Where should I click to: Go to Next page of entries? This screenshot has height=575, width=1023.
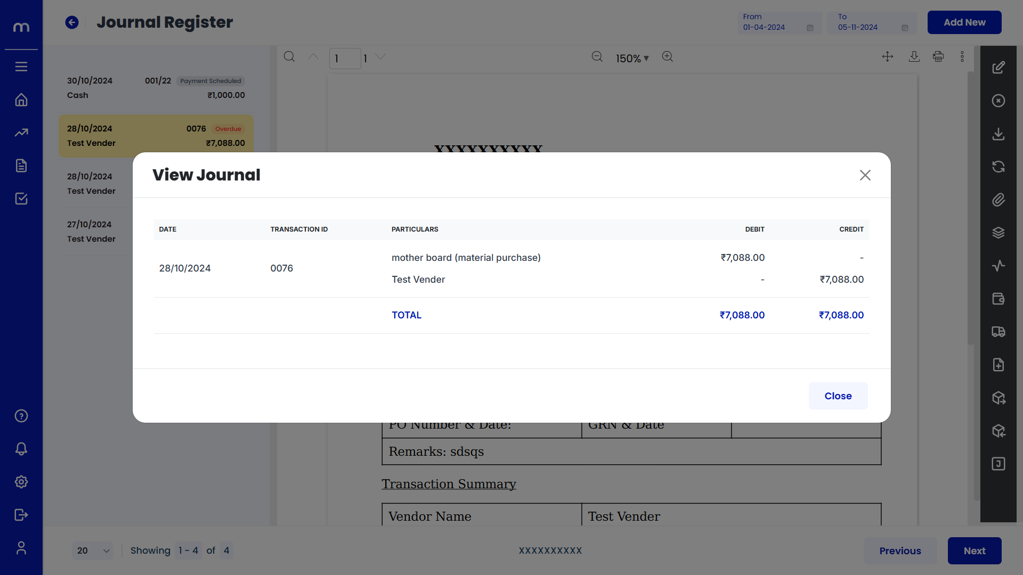click(x=974, y=551)
